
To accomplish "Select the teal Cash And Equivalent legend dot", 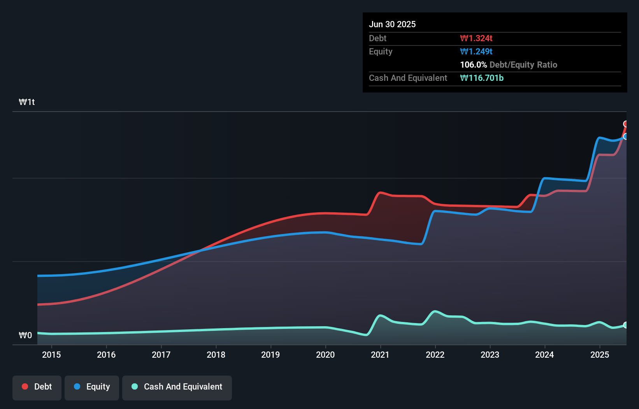I will pos(134,386).
